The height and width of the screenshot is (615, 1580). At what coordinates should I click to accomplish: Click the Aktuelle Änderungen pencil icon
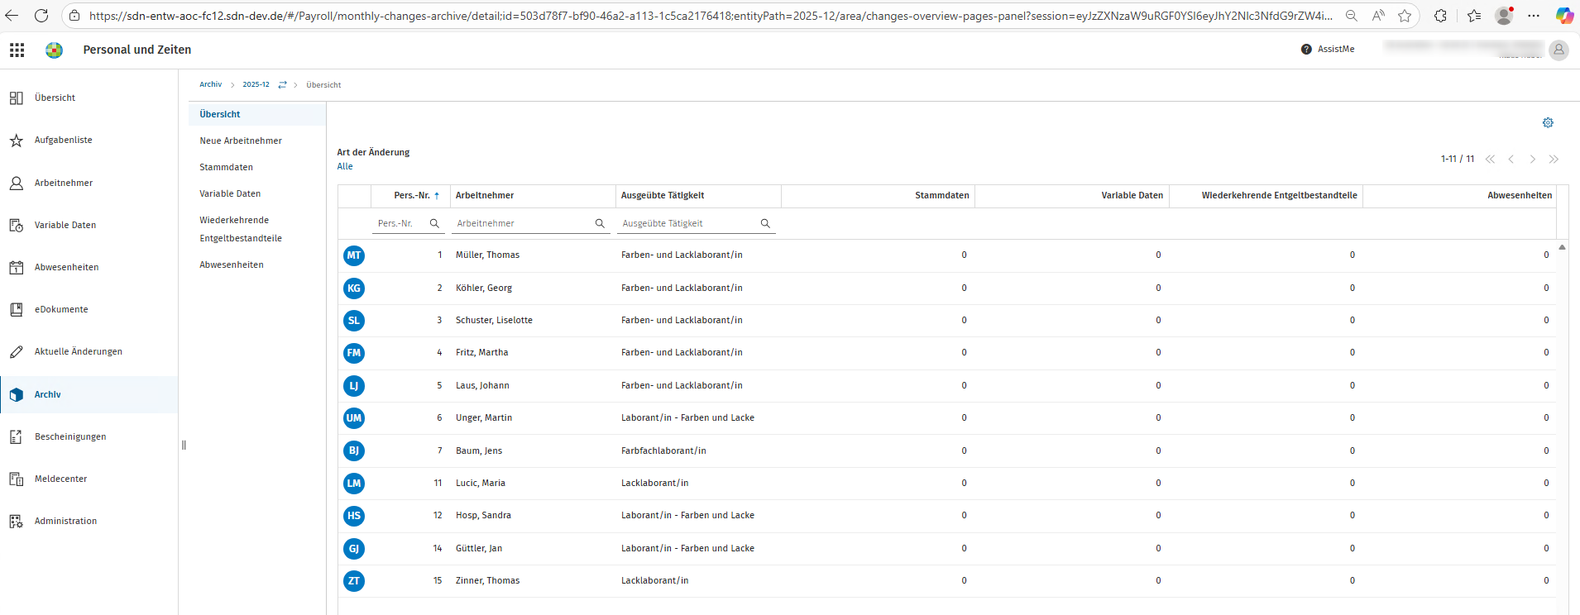coord(16,352)
